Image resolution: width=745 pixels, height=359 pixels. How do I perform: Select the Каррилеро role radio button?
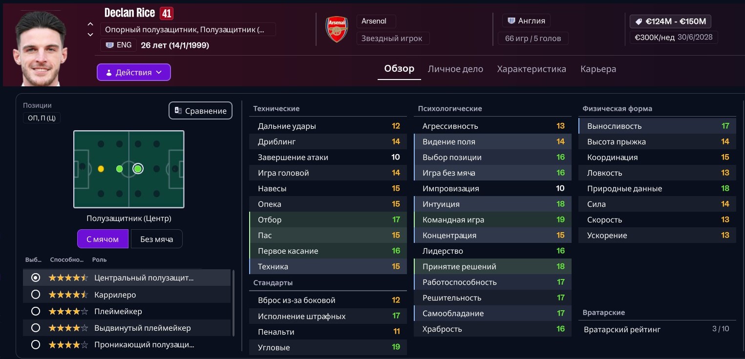point(35,295)
